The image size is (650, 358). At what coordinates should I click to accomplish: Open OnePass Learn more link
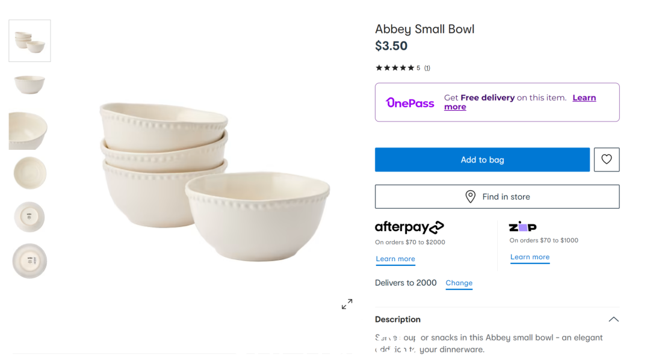pyautogui.click(x=520, y=102)
